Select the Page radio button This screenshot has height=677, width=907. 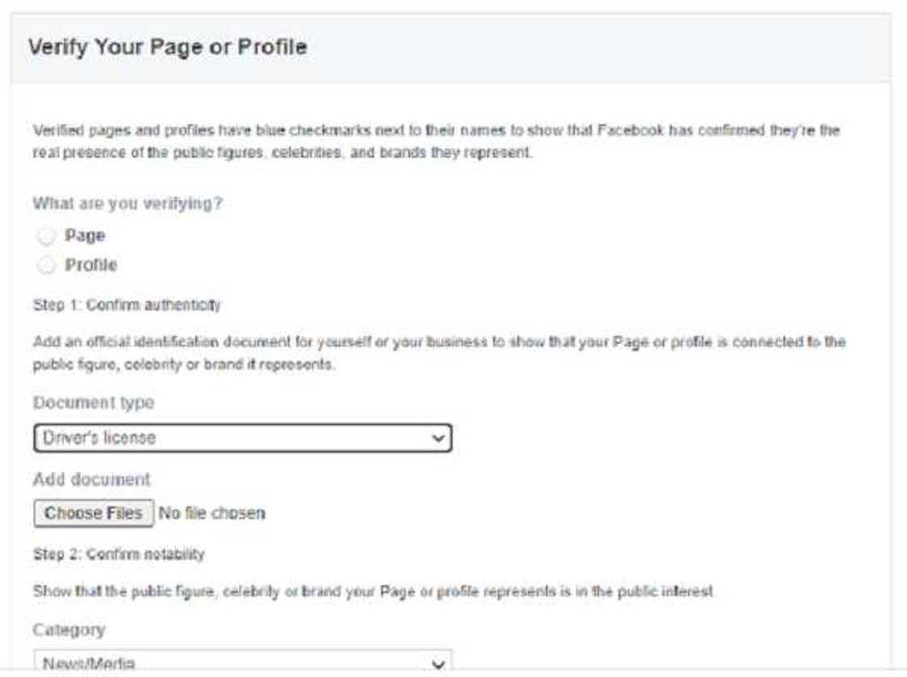click(x=47, y=236)
